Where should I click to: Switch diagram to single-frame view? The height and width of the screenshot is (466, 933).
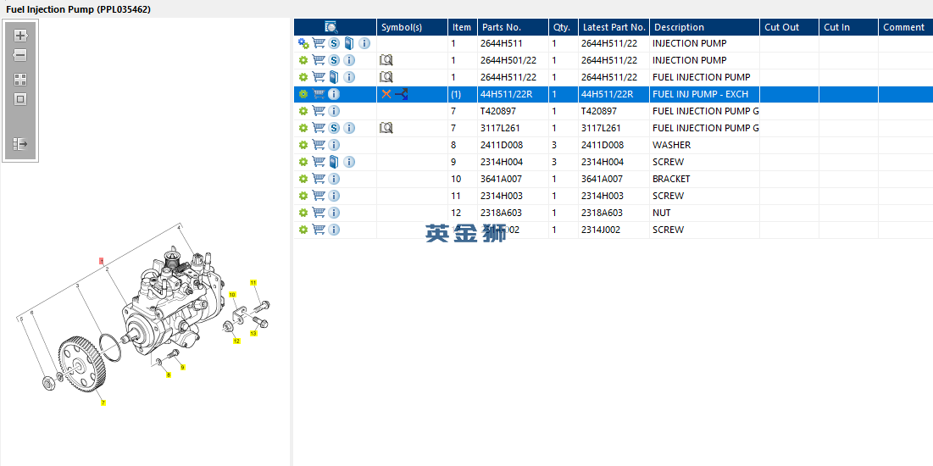click(21, 99)
